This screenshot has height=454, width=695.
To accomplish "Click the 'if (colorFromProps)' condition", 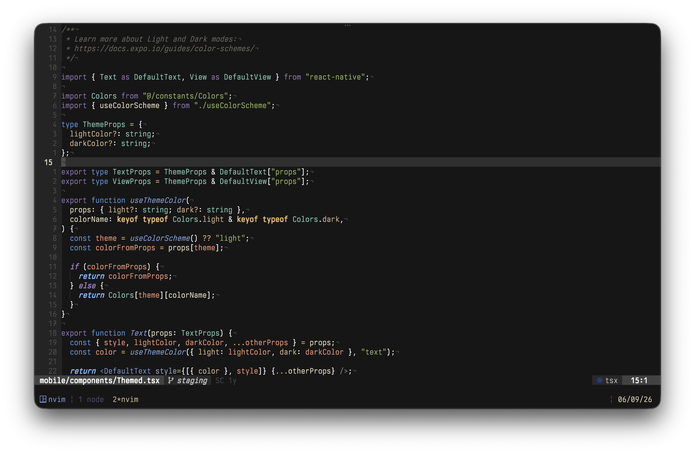I will tap(110, 267).
